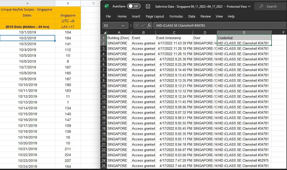
Task: Click the 'Building (Door)' header cell
Action: (x=119, y=38)
